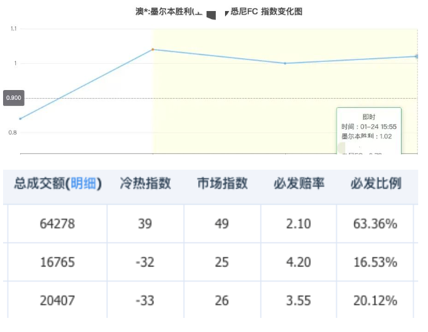Screen dimensions: 428x332
Task: Select the 20407 total amount cell
Action: pos(57,301)
